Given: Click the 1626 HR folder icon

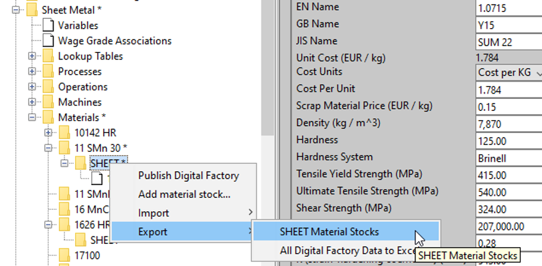Looking at the screenshot, I should pyautogui.click(x=64, y=225).
